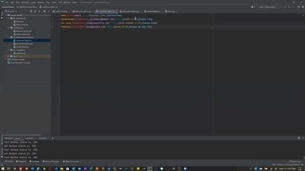This screenshot has width=305, height=171.
Task: Select httpuser_demo.py in project tree
Action: coord(22,31)
